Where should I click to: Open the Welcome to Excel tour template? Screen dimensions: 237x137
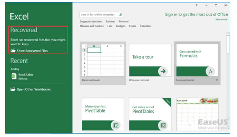point(150,63)
